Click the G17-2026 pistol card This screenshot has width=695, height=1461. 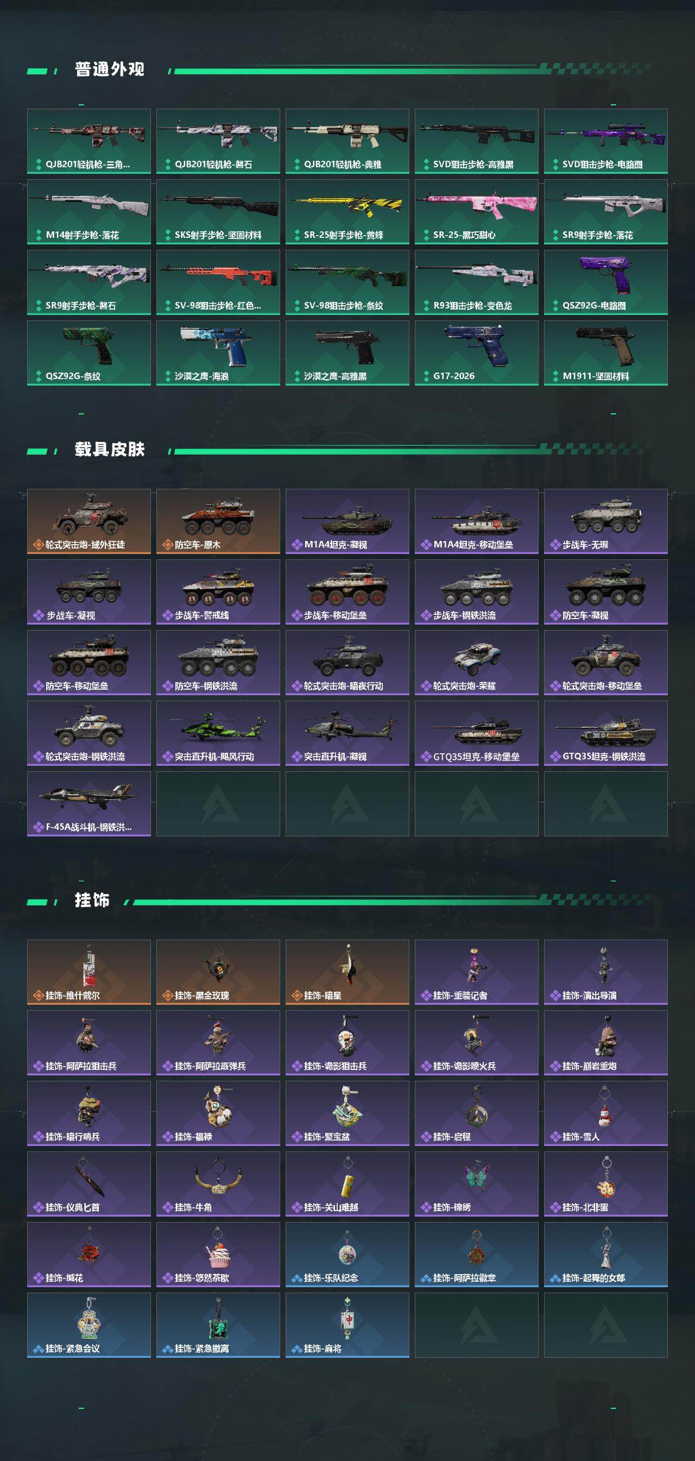pos(476,353)
